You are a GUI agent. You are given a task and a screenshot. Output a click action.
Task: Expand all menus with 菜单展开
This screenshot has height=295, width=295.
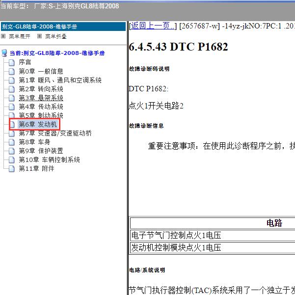pyautogui.click(x=20, y=36)
